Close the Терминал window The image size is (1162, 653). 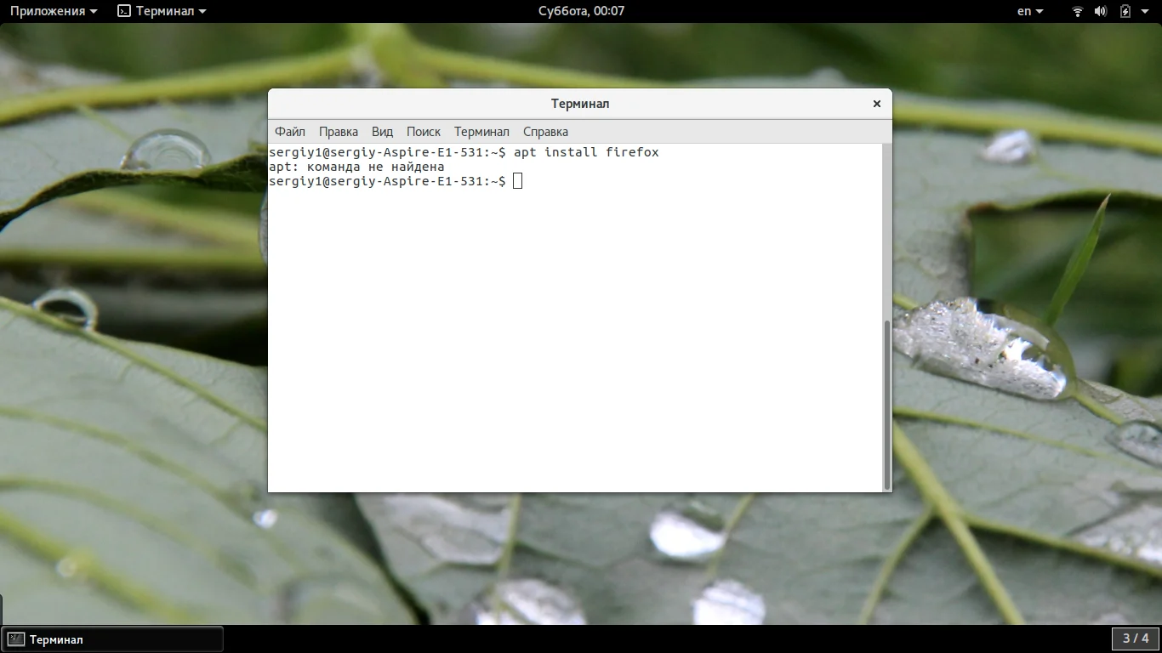[x=876, y=104]
